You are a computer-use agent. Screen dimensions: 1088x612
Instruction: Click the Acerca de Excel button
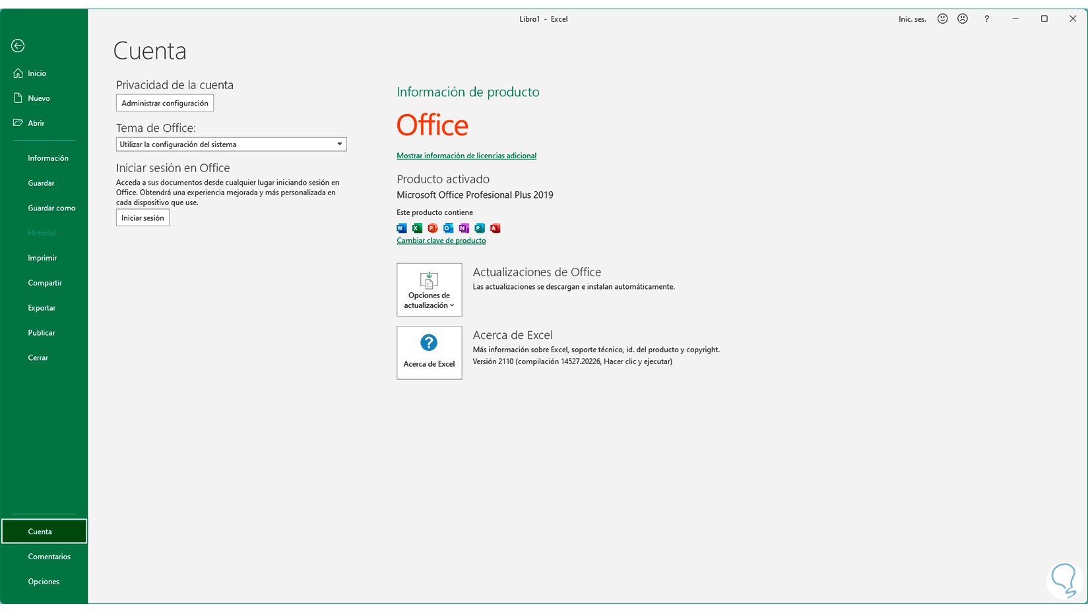click(430, 353)
